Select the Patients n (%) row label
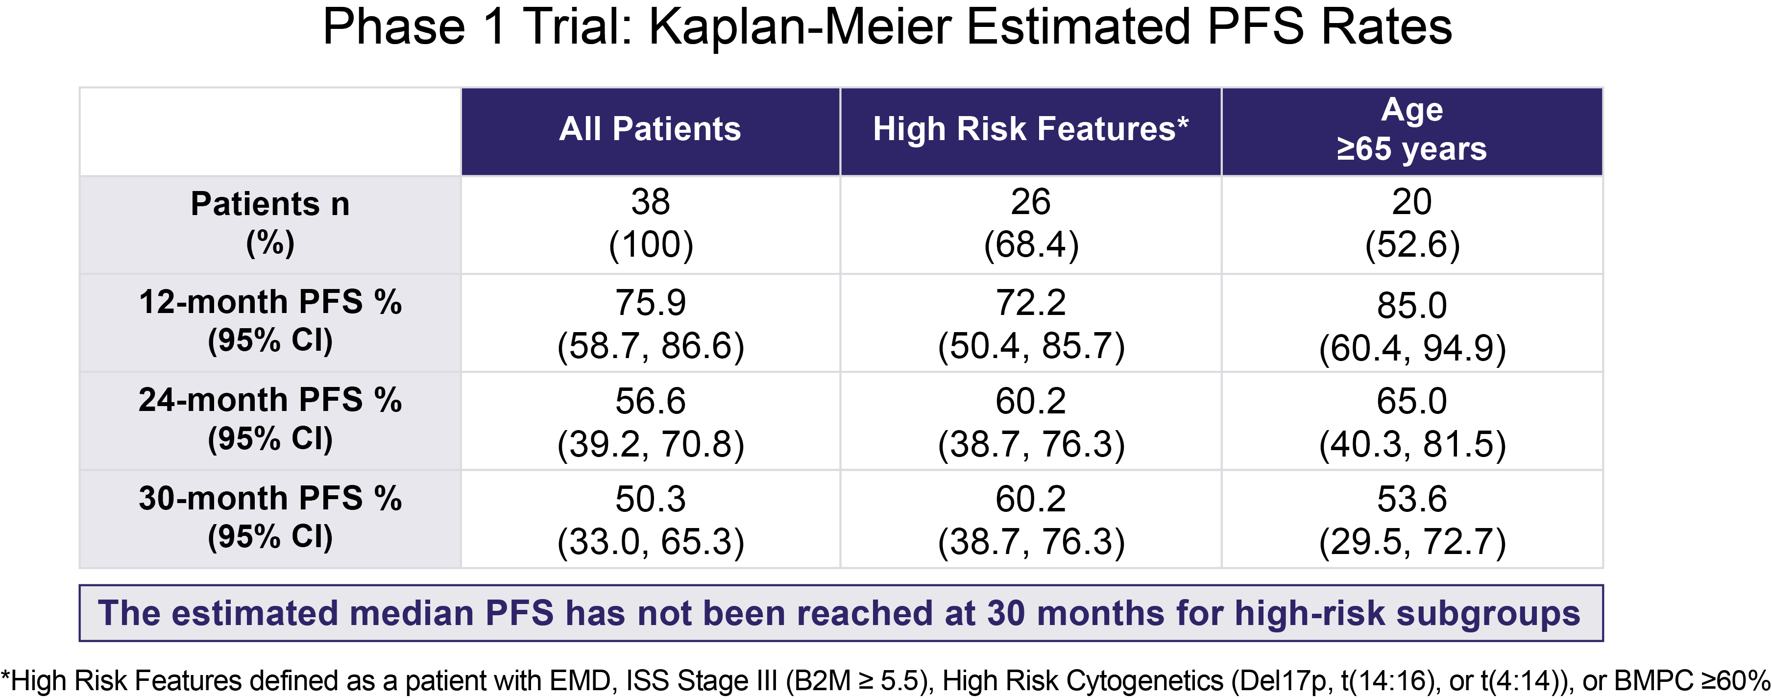The width and height of the screenshot is (1772, 699). pos(269,223)
